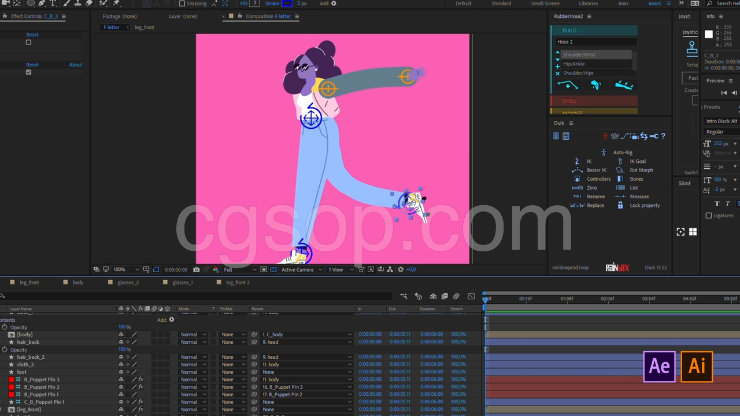Screen dimensions: 740x416
Task: Click the Hose 2 name input field
Action: click(x=596, y=42)
